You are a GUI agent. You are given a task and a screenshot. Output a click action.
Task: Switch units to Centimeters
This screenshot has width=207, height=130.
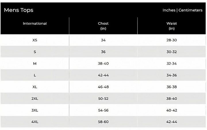coord(190,10)
